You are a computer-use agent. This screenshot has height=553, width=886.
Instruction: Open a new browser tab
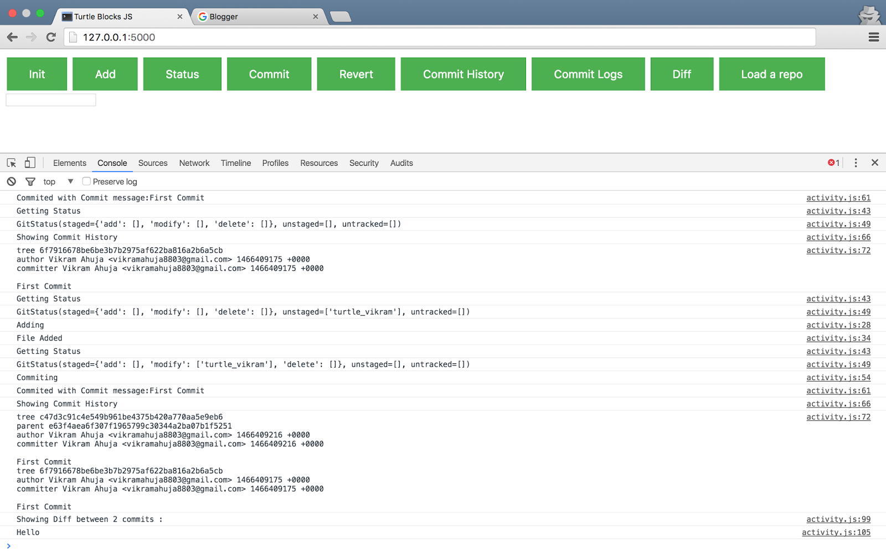pos(340,17)
